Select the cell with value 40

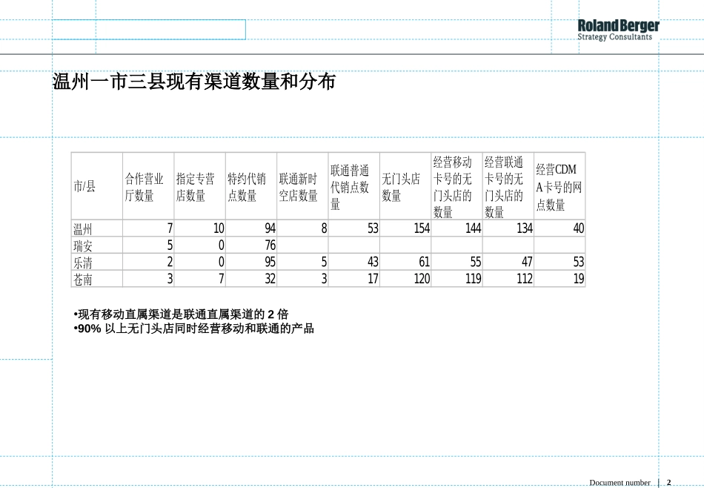pos(559,228)
